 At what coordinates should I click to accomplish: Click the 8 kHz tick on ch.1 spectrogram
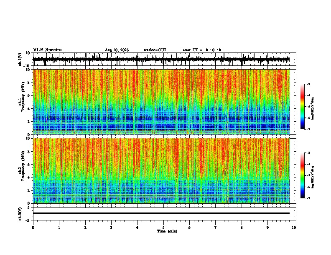tap(29, 82)
